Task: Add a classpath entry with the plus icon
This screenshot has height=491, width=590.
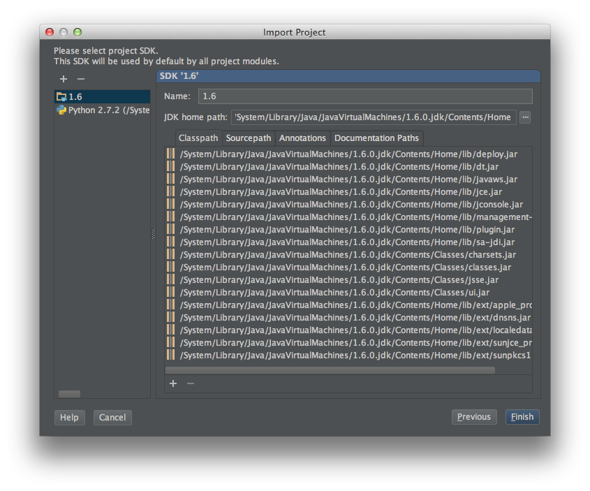Action: [x=172, y=383]
